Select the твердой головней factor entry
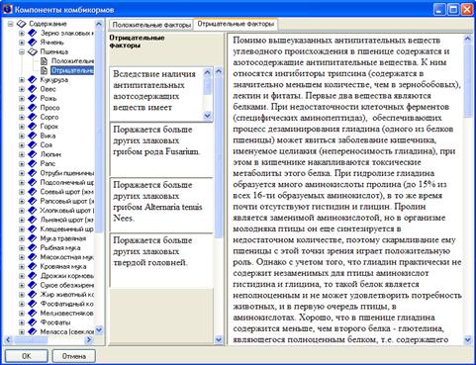The width and height of the screenshot is (476, 365). [x=161, y=260]
